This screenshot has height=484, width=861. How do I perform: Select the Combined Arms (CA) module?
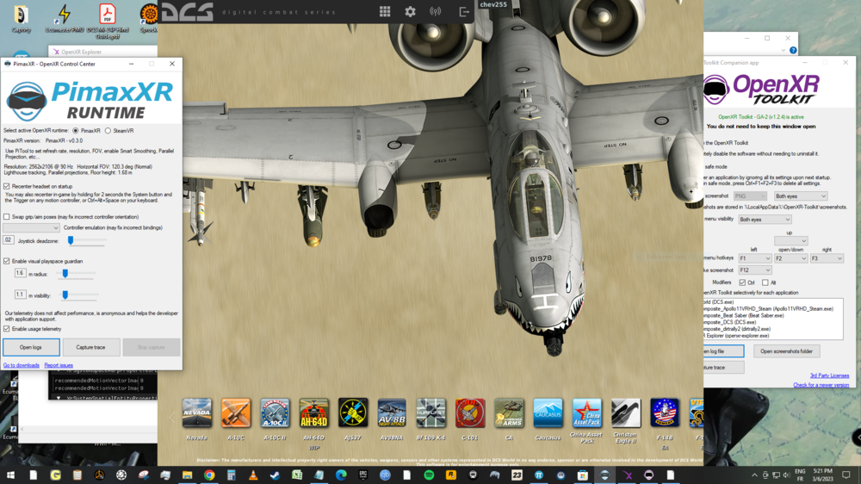point(509,413)
